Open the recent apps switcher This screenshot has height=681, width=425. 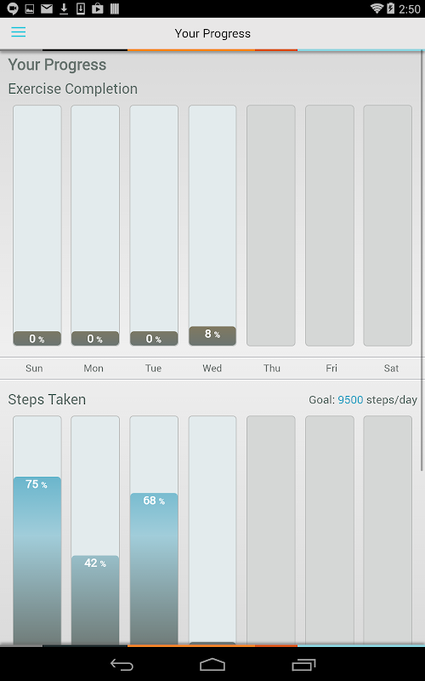pyautogui.click(x=303, y=664)
